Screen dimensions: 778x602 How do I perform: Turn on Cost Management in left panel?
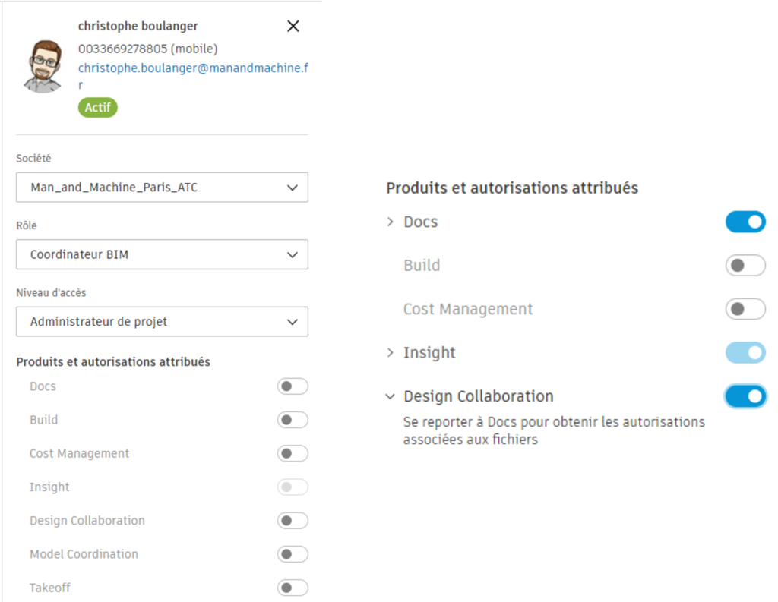[293, 453]
